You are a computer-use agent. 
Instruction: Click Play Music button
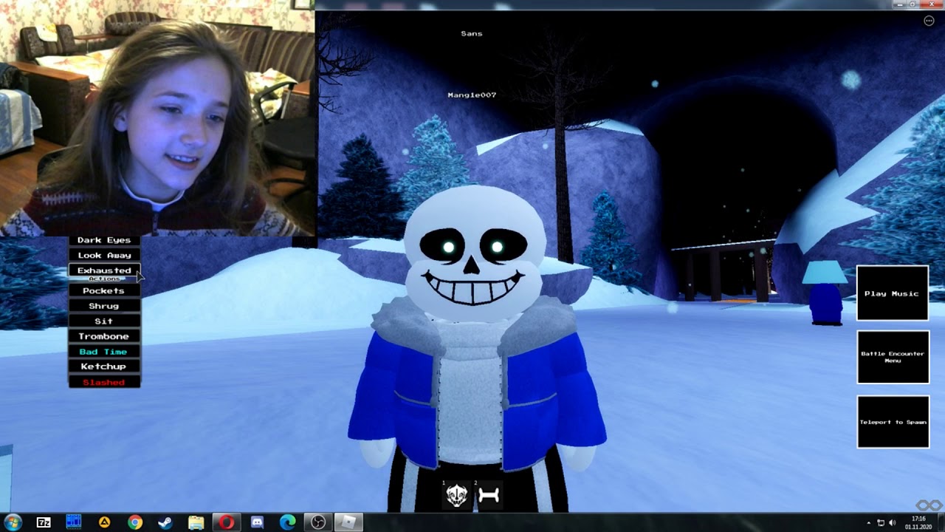(893, 293)
